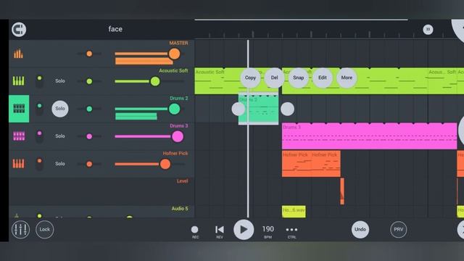The width and height of the screenshot is (464, 261).
Task: Open the CTRL three-dots menu
Action: pyautogui.click(x=291, y=232)
